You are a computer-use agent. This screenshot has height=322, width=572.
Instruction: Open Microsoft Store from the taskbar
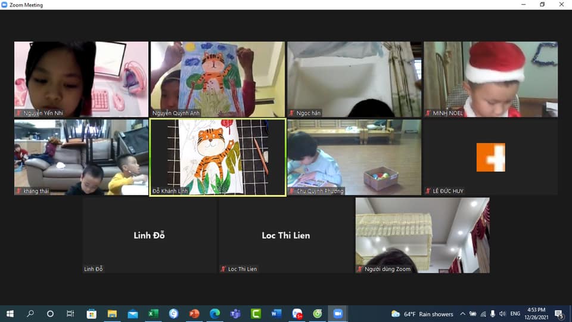91,314
